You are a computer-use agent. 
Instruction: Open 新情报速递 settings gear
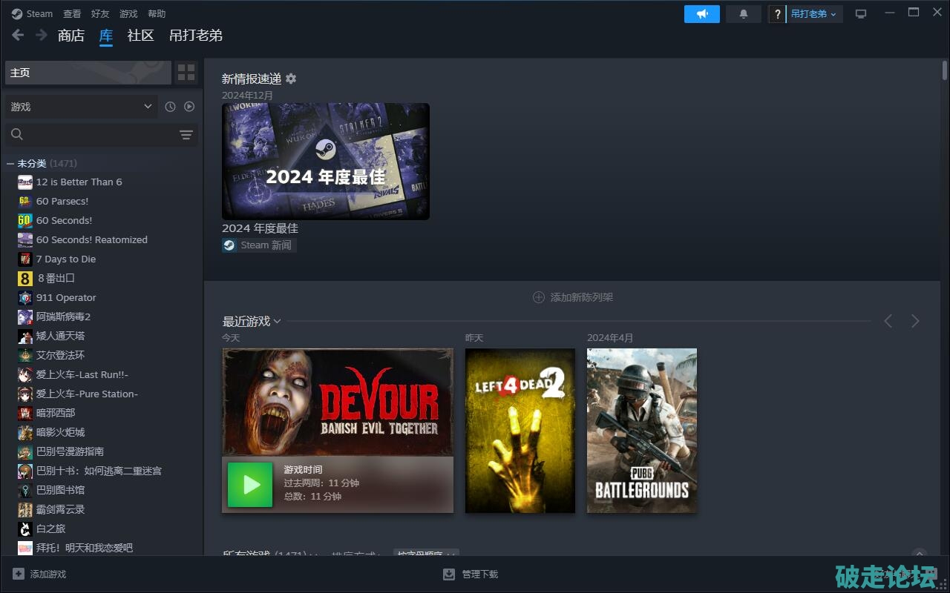click(x=291, y=79)
